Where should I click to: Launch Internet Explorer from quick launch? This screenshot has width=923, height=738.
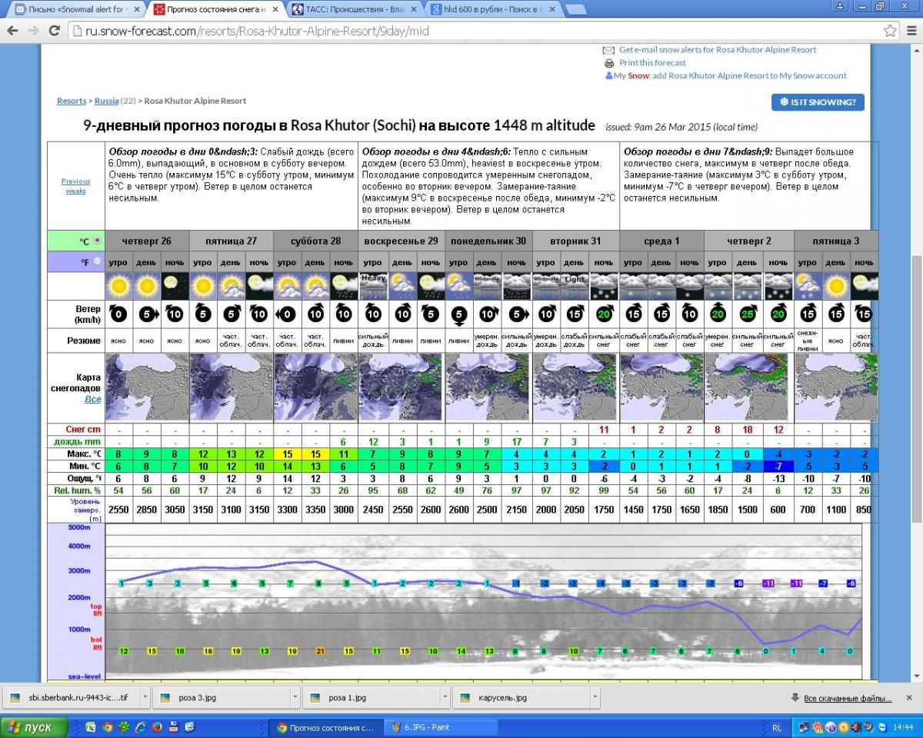[x=141, y=726]
